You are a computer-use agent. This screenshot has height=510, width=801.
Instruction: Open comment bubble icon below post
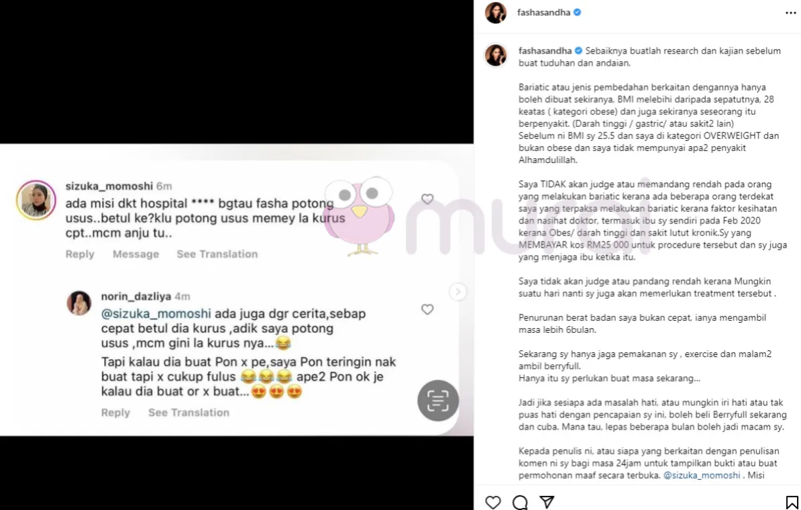tap(519, 503)
